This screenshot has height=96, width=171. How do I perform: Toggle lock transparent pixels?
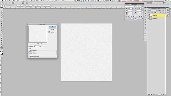tap(151, 13)
